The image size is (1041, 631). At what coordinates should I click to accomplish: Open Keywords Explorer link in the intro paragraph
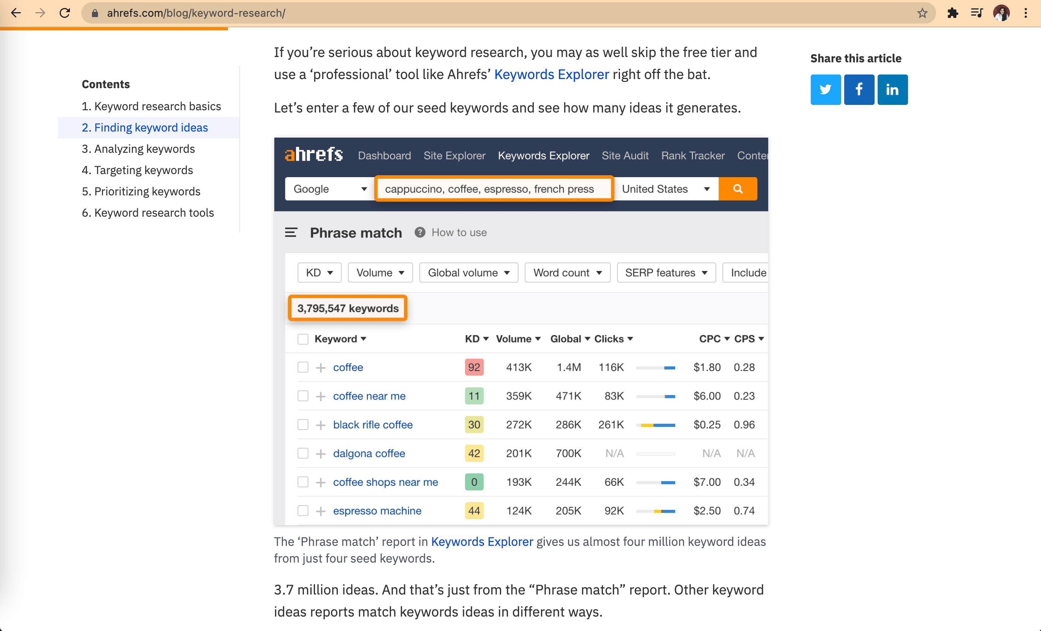[551, 75]
